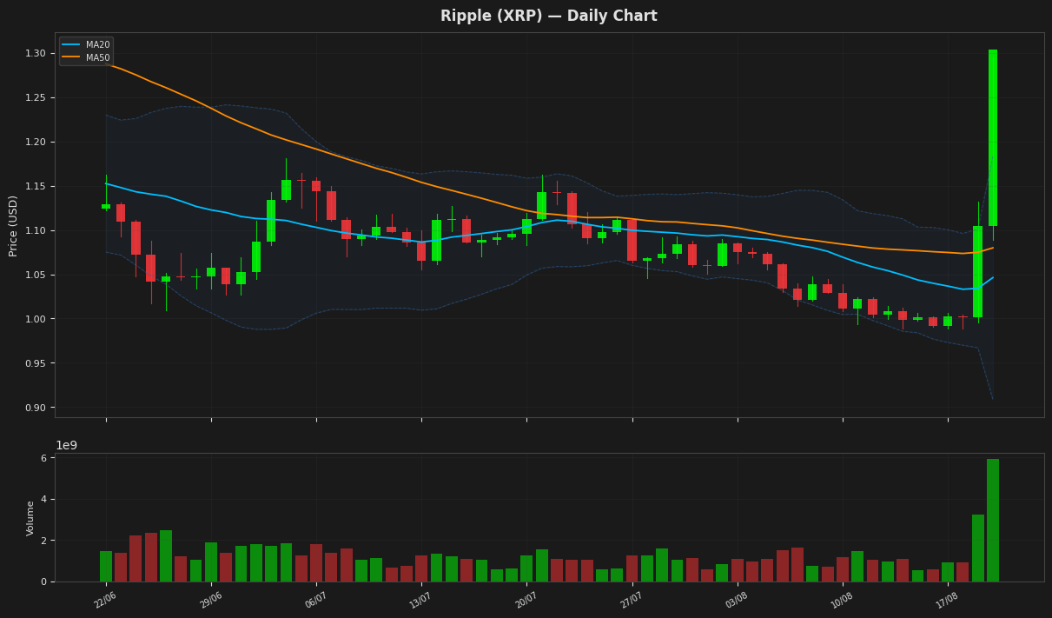The image size is (1052, 618).
Task: Click the 1.00 price axis tick label
Action: [x=36, y=320]
